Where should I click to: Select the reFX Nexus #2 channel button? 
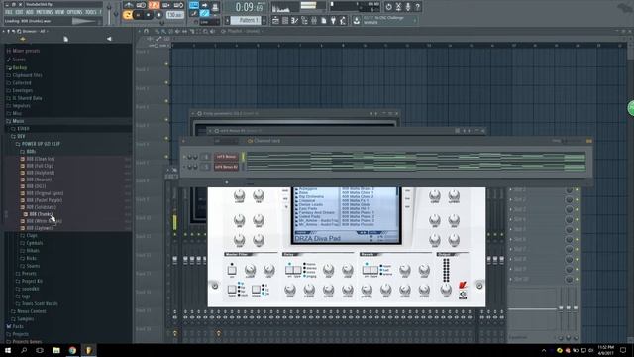(226, 167)
